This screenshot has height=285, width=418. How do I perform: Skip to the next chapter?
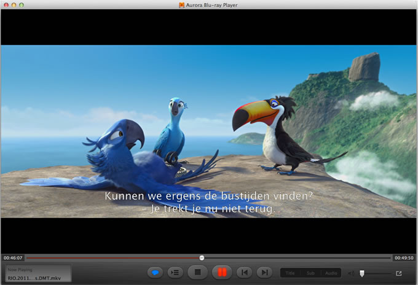coord(264,273)
